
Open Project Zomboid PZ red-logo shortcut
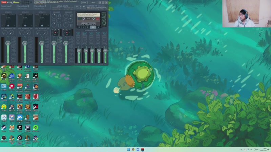[x=36, y=108]
